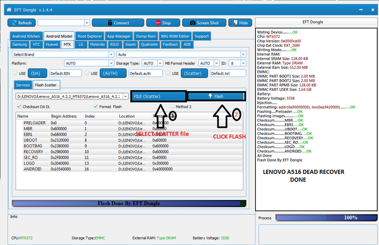Click the Refresh button
This screenshot has height=245, width=379.
(21, 22)
